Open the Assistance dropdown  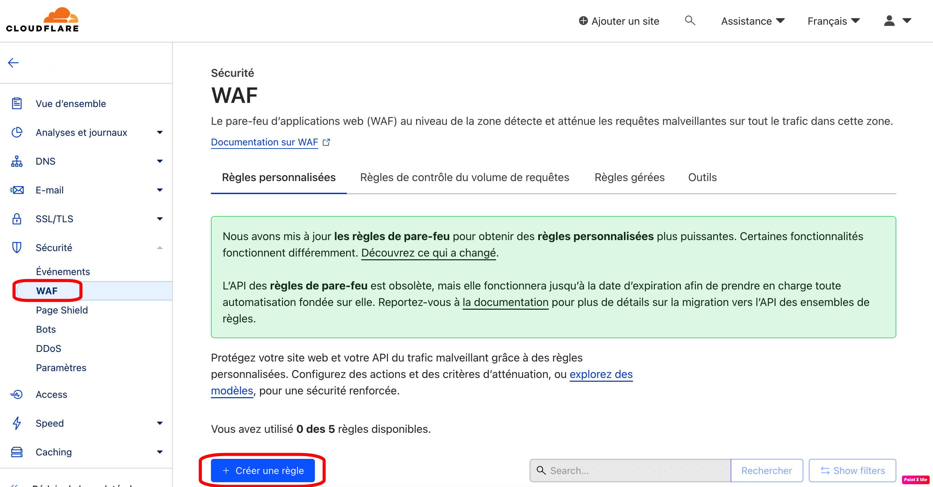click(753, 21)
